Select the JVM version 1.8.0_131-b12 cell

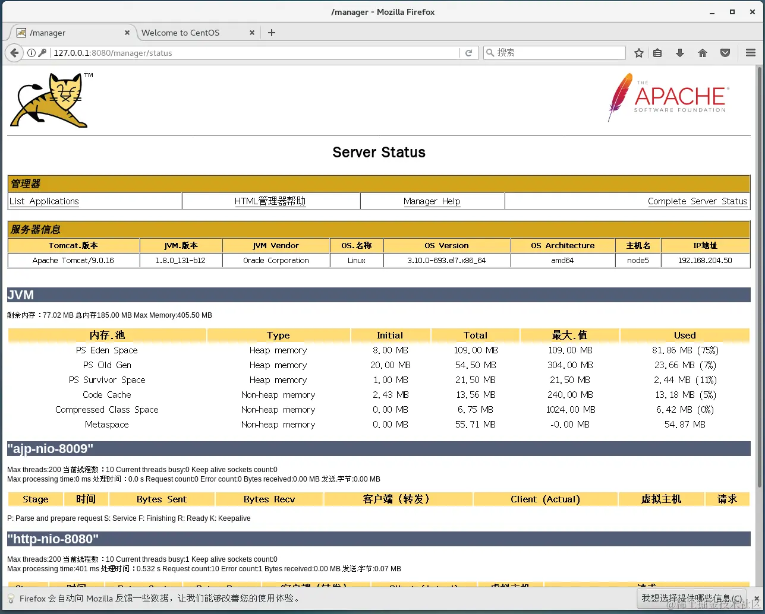pos(181,260)
